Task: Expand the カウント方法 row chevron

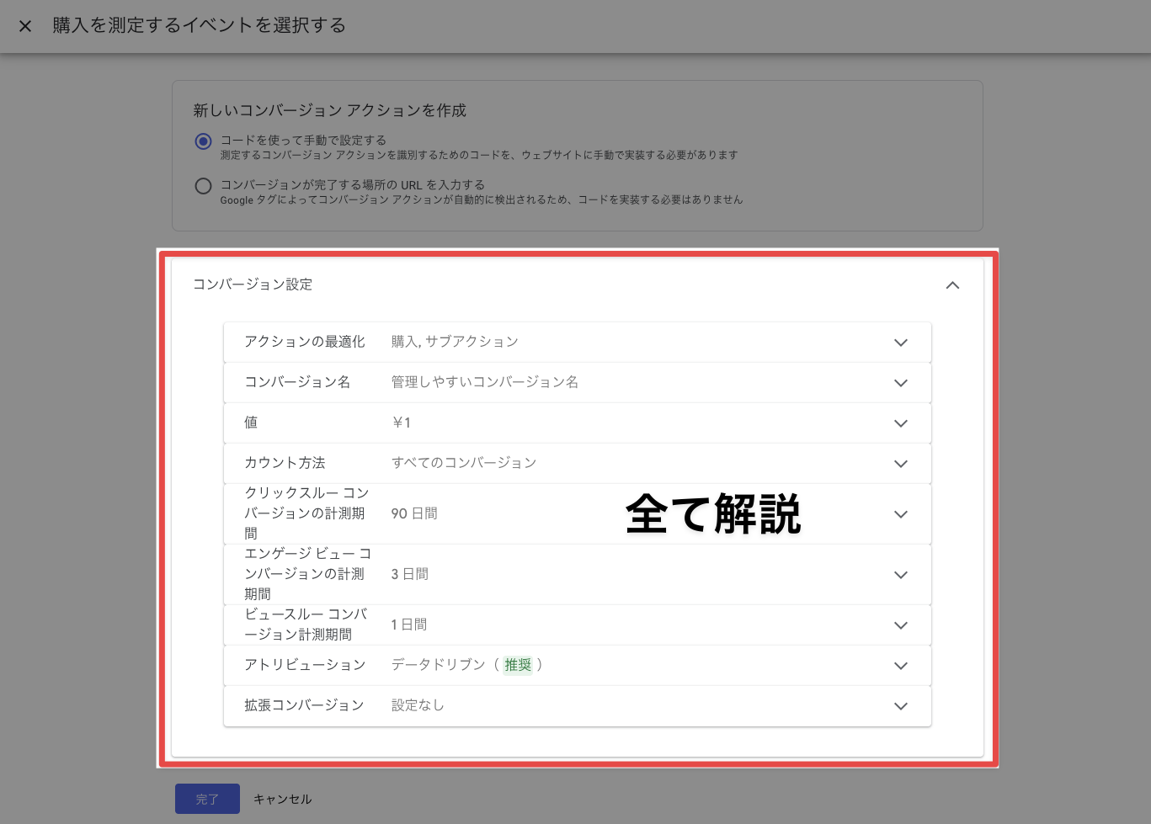Action: click(x=900, y=464)
